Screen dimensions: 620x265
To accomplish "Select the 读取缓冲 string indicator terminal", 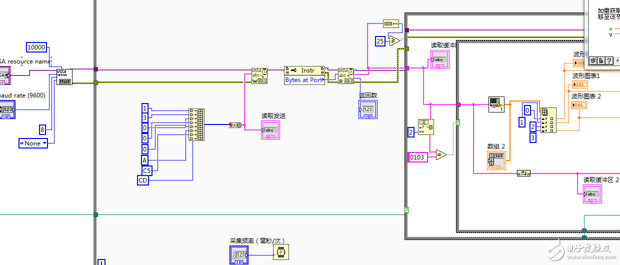I will (439, 59).
